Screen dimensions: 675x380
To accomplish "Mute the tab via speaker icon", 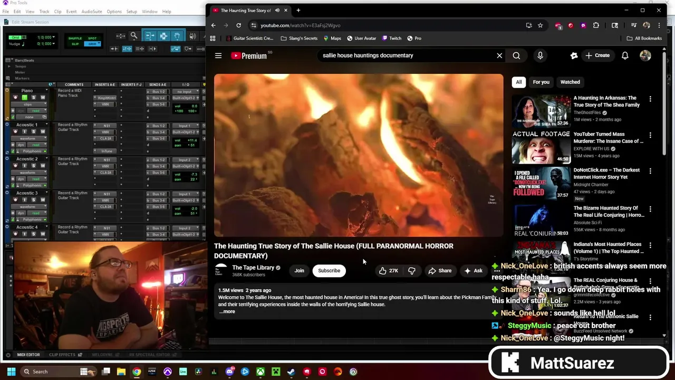I will (x=277, y=11).
